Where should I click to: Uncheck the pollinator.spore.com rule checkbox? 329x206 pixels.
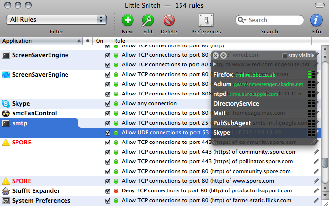pyautogui.click(x=108, y=162)
